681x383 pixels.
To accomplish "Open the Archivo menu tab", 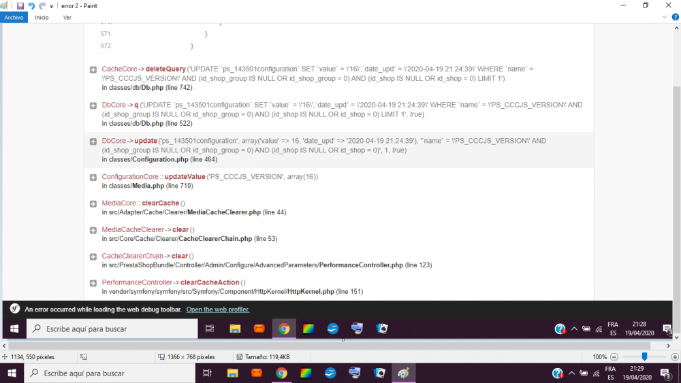I will 14,18.
